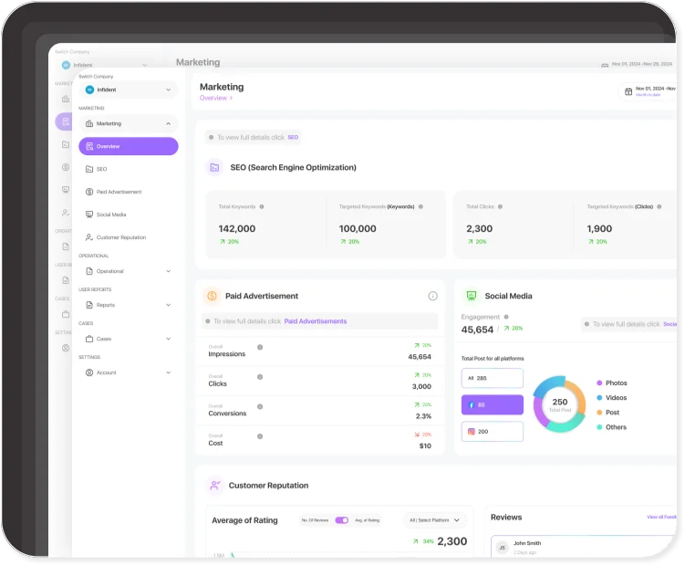Click the info icon in Paid Advertisement card
Image resolution: width=685 pixels, height=565 pixels.
point(433,296)
